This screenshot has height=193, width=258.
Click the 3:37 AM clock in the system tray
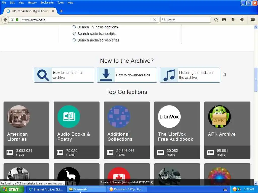(x=249, y=189)
